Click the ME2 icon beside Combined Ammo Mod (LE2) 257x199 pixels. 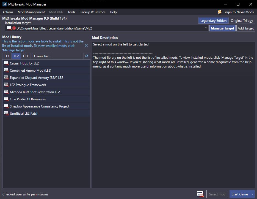[6, 70]
